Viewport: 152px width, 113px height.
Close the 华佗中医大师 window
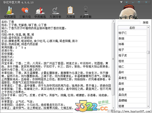(146, 2)
